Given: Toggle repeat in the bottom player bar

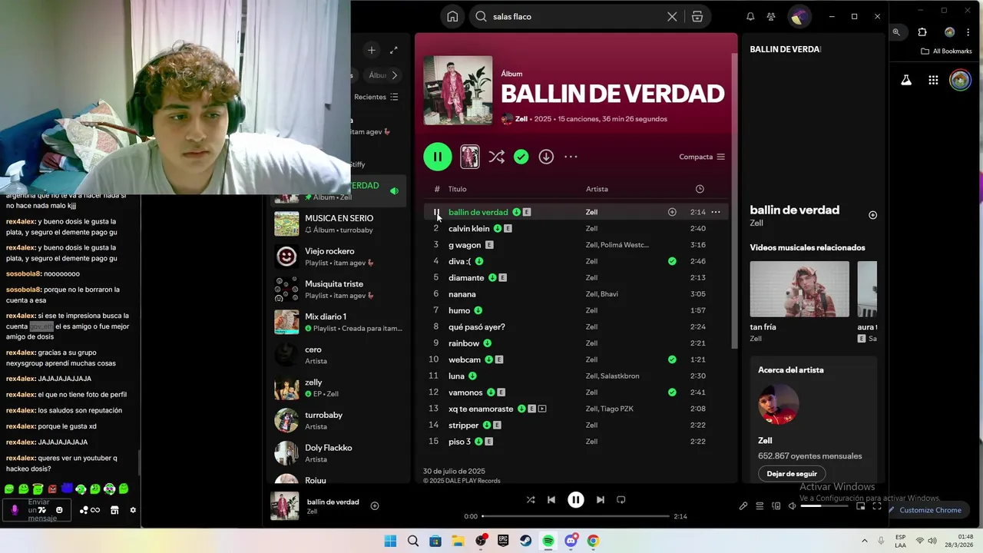Looking at the screenshot, I should [621, 499].
